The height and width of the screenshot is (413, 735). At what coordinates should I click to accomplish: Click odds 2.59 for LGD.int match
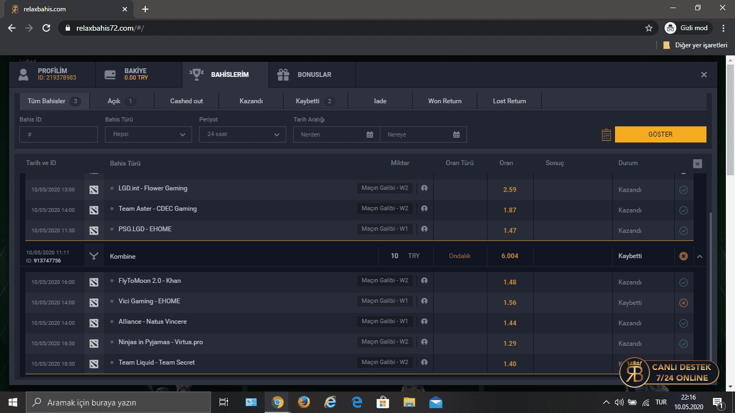coord(510,190)
